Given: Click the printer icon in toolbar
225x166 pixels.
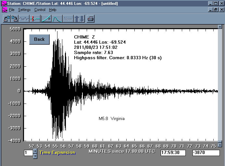Looking at the screenshot, I should 91,19.
